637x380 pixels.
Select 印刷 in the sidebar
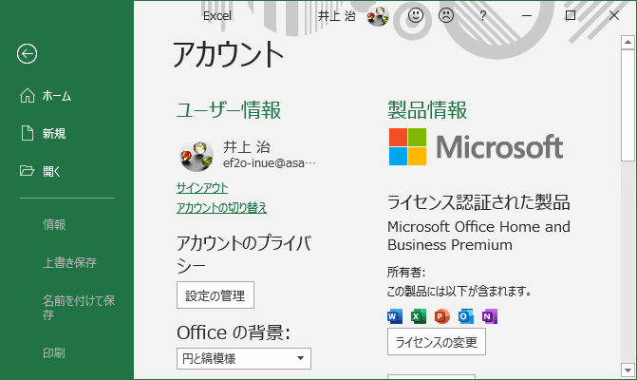[x=53, y=352]
